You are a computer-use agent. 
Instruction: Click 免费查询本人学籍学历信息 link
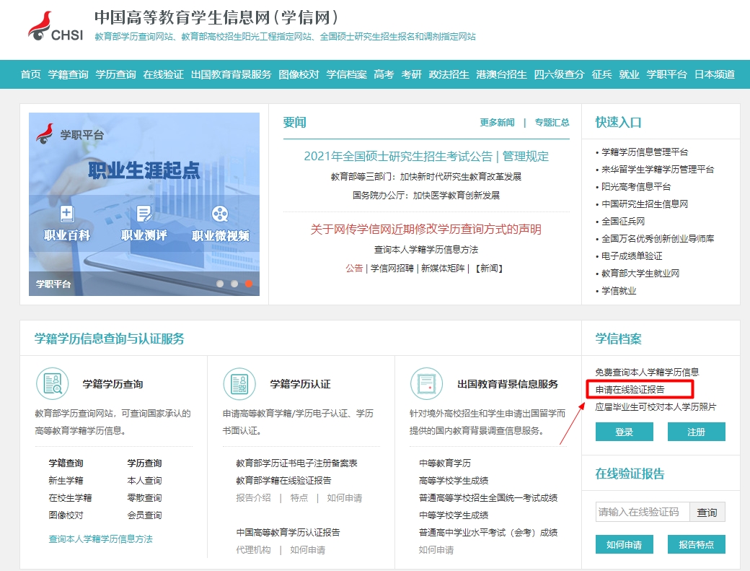[647, 372]
